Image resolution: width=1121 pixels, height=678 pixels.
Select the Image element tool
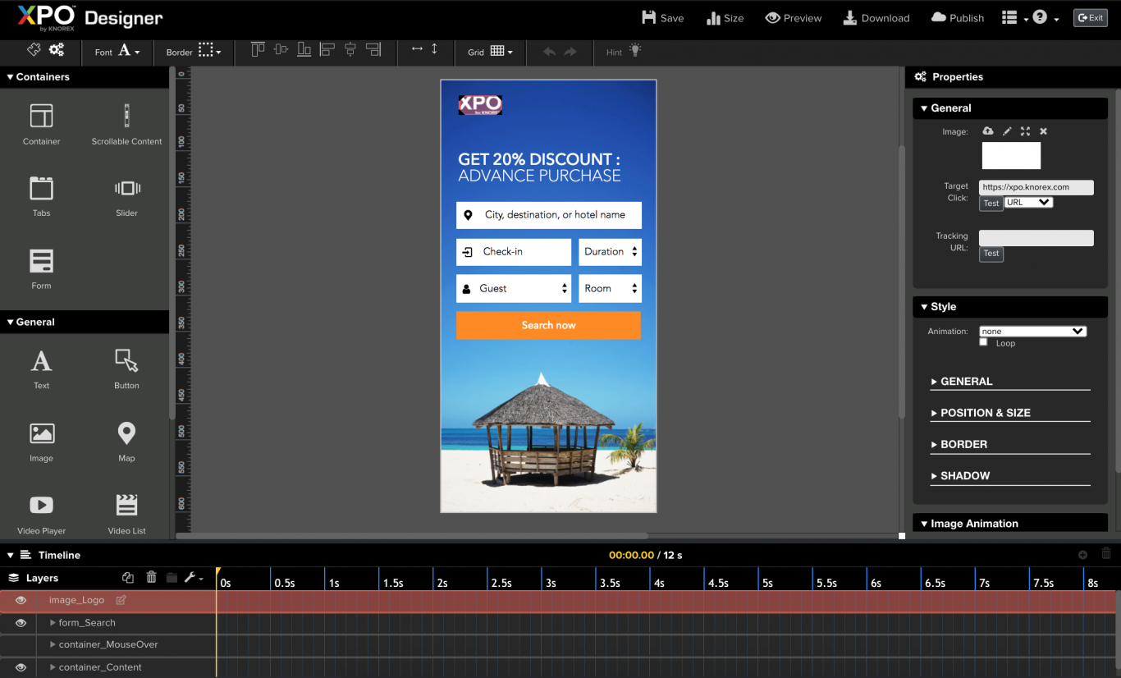click(41, 442)
